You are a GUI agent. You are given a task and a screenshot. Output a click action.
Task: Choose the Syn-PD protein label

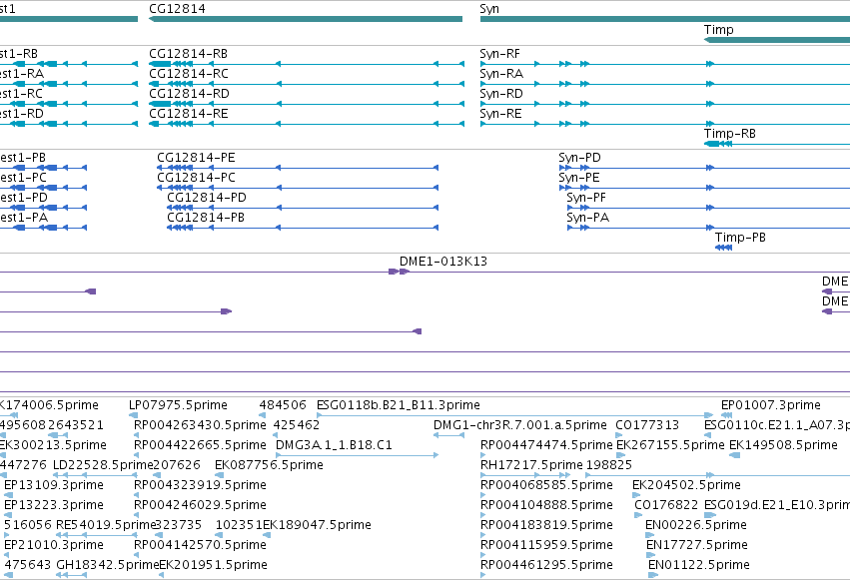point(579,158)
